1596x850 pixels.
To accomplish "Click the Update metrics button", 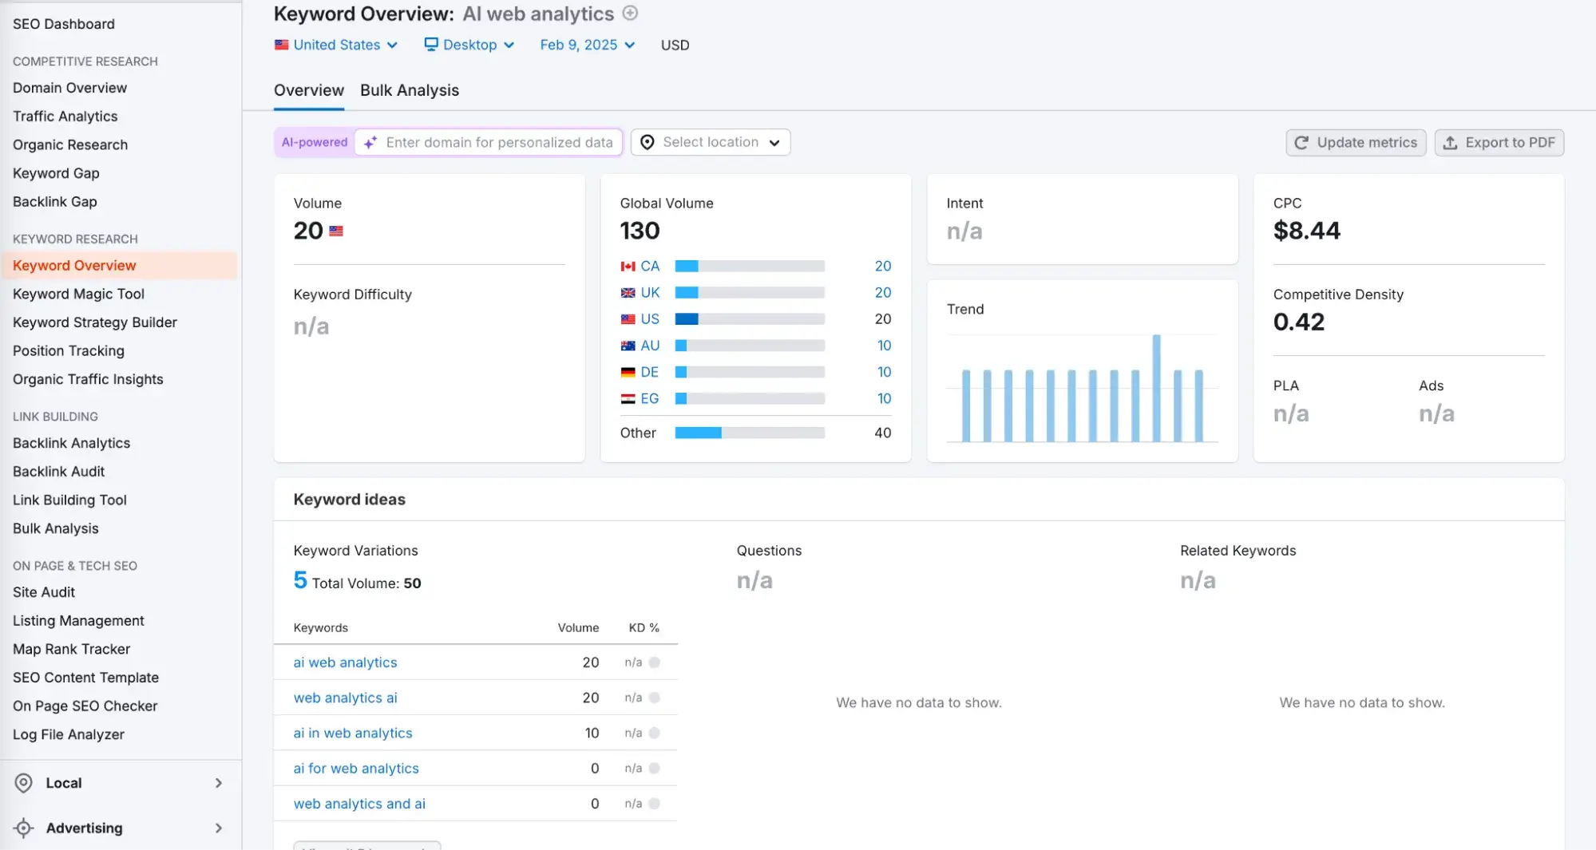I will [1356, 143].
